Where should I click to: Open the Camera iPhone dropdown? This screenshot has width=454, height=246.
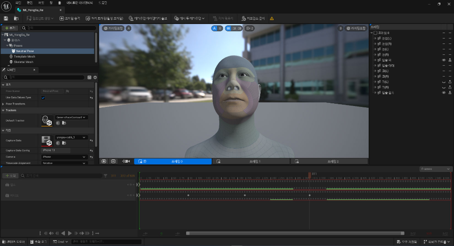(x=64, y=157)
